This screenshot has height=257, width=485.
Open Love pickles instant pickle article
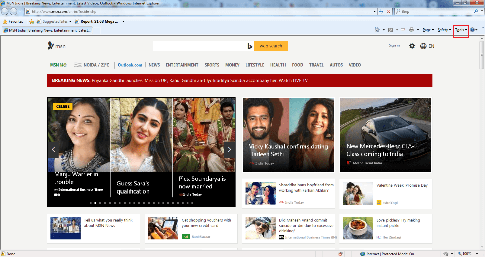[386, 228]
